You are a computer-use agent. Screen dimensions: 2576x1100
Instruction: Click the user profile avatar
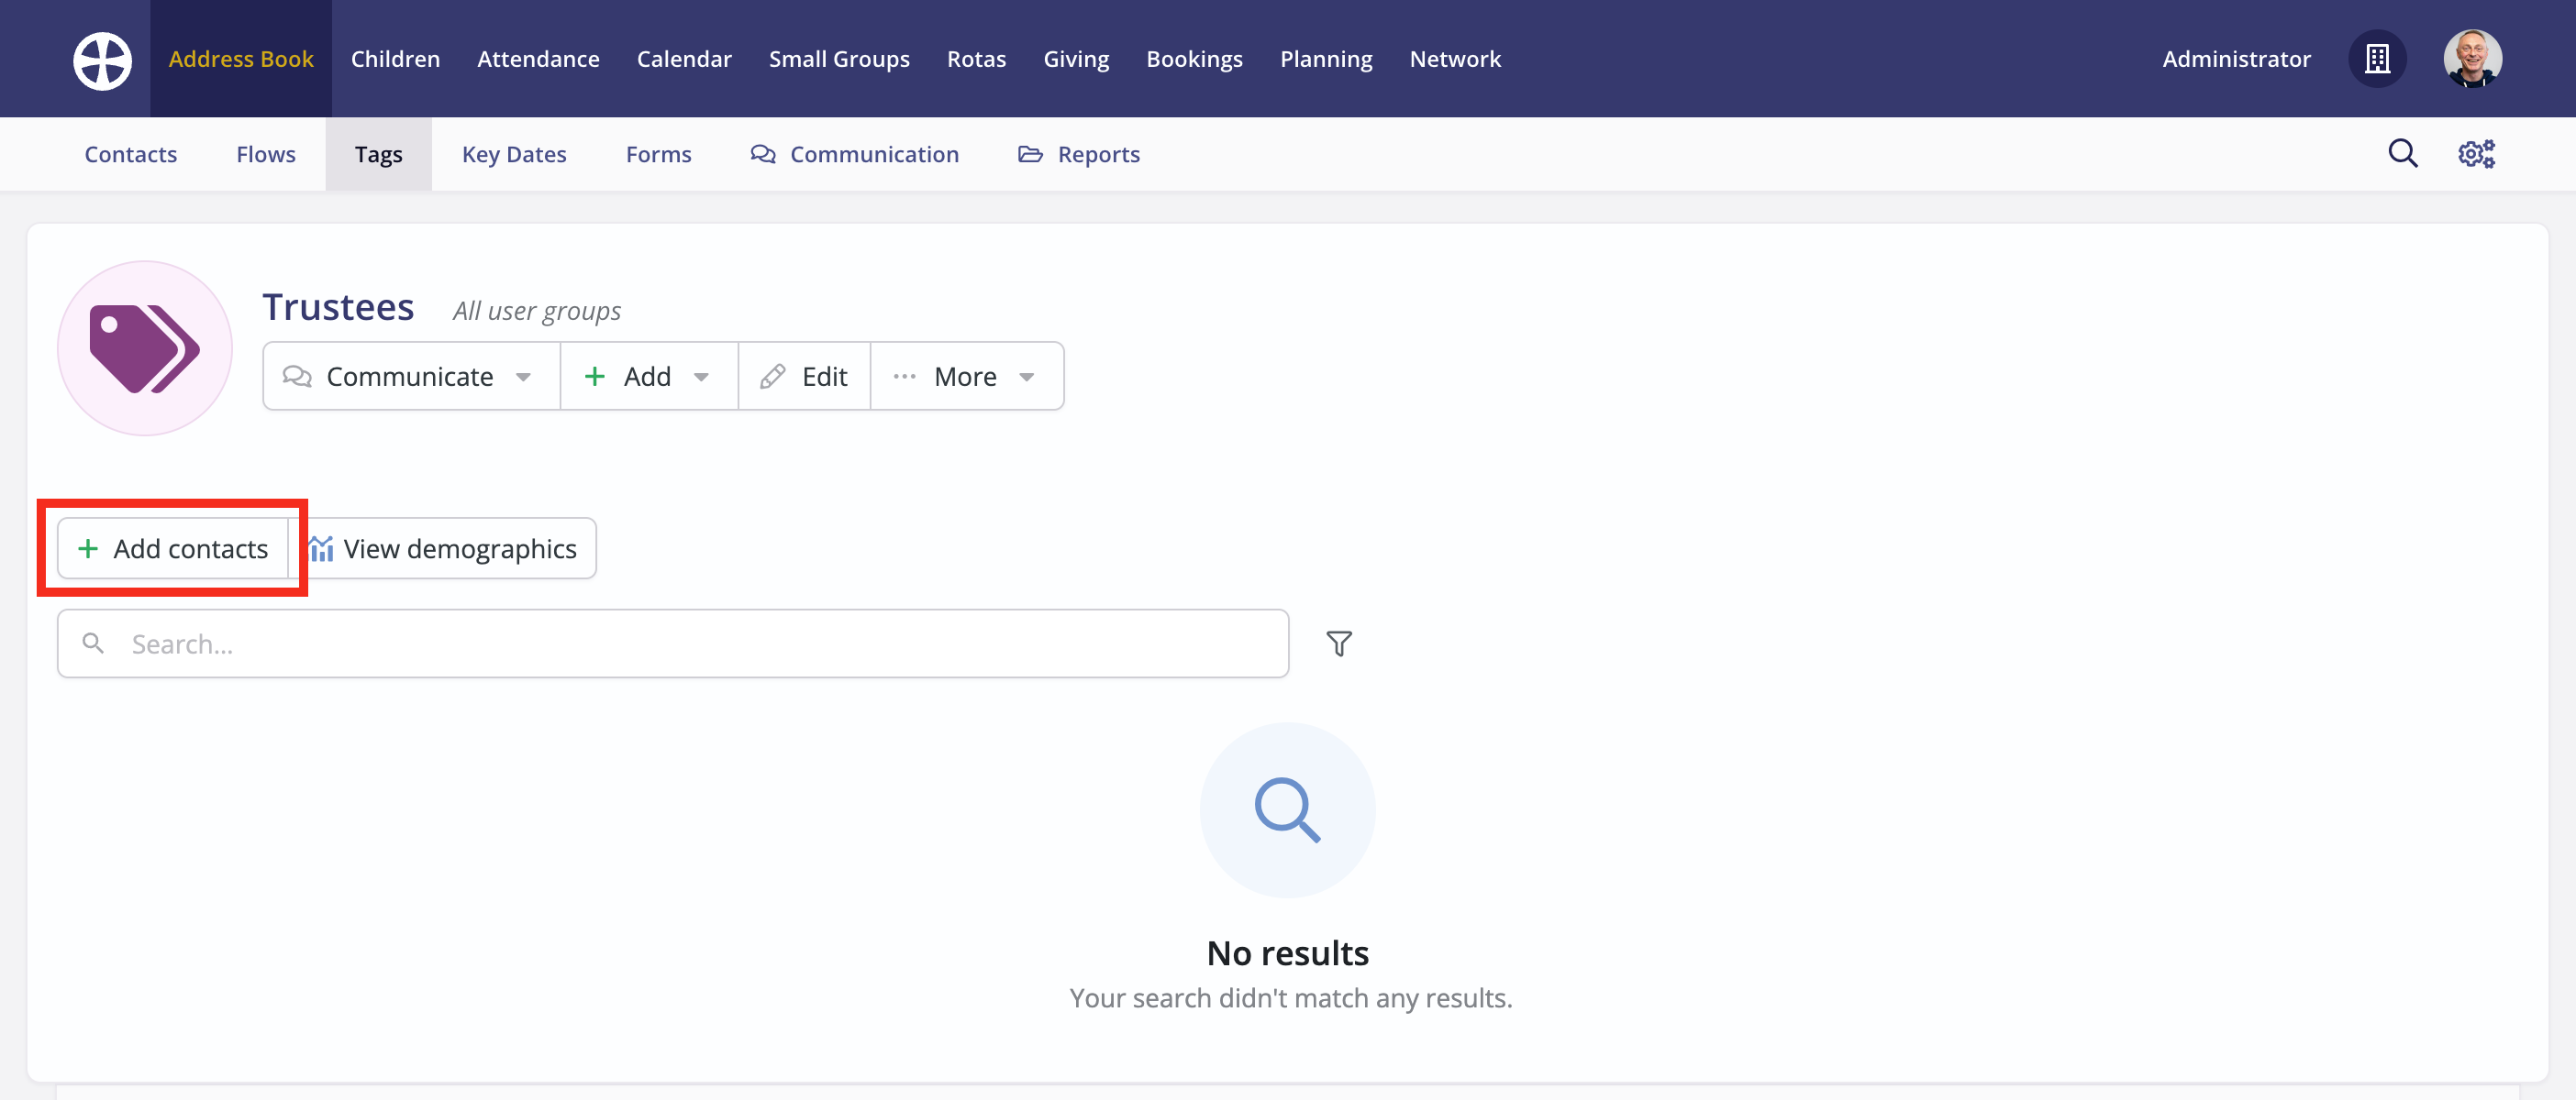pyautogui.click(x=2471, y=59)
